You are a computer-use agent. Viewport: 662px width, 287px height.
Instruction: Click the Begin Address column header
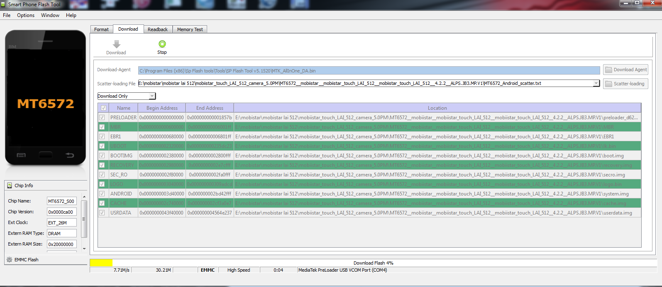click(162, 108)
